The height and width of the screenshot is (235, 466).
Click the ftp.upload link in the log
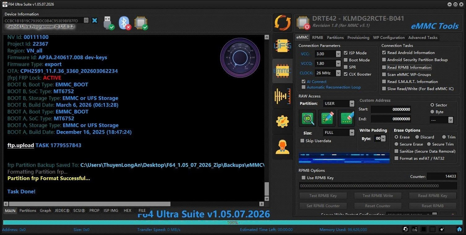(21, 145)
